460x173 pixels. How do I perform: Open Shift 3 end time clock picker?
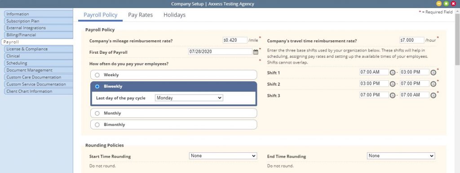pos(433,95)
